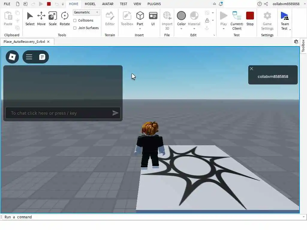Open the help question mark icon
The image size is (307, 230).
[x=259, y=4]
